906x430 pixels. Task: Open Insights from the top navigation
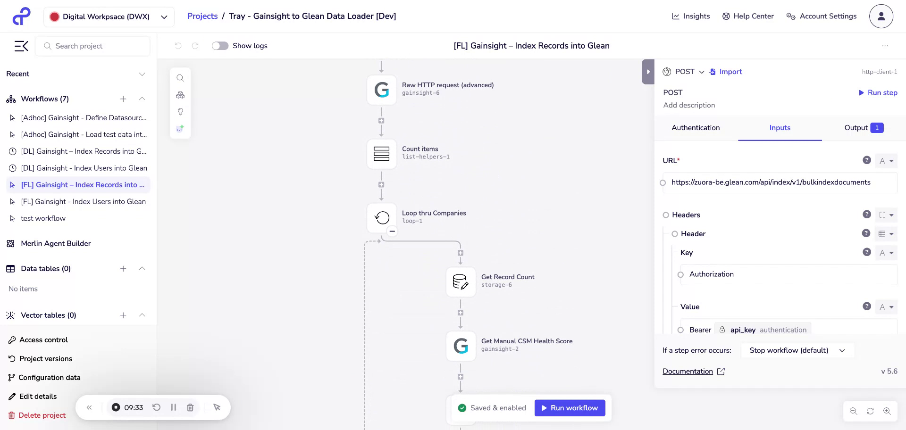point(691,16)
